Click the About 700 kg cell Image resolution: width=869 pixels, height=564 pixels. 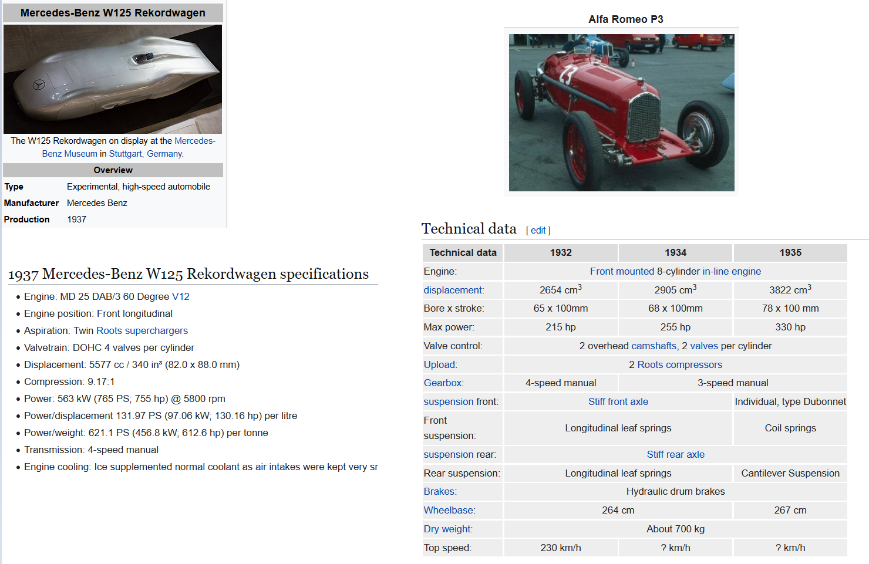pyautogui.click(x=676, y=529)
